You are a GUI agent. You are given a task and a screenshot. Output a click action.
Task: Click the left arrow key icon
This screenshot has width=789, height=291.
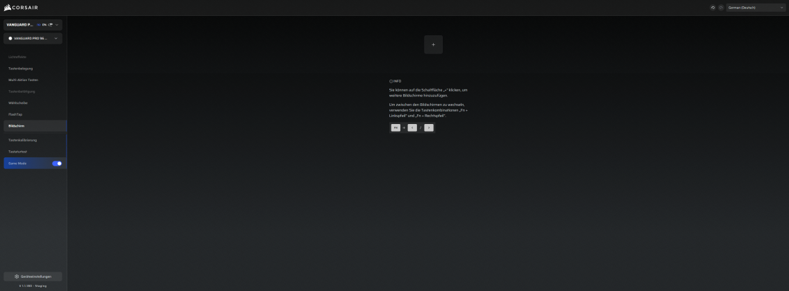click(x=412, y=127)
